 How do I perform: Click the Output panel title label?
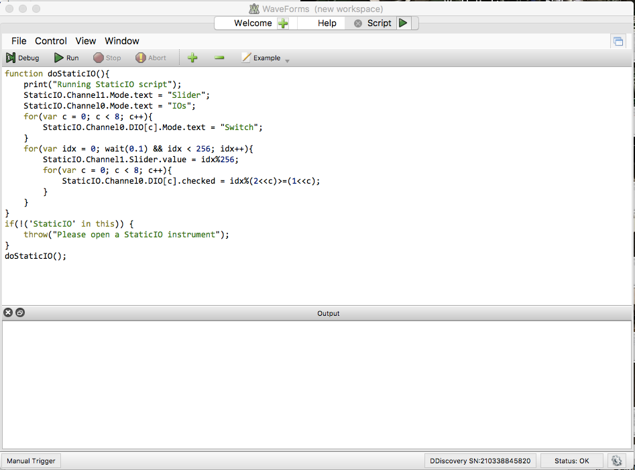[328, 313]
